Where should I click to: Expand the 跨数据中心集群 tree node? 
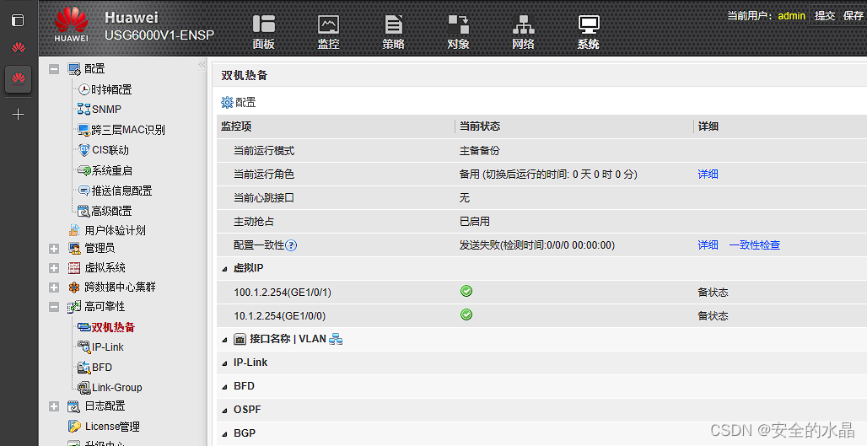tap(54, 287)
